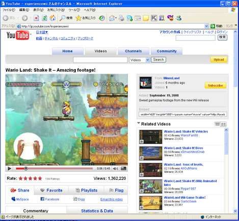Viewport: 239px width, 221px height.
Task: Open the 日本語 language dropdown
Action: [x=42, y=32]
